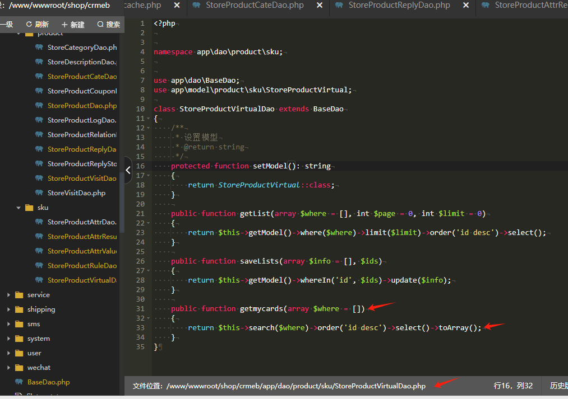Click the user folder icon

point(19,353)
